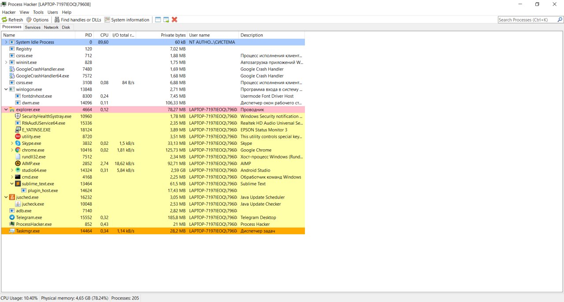Open System information chart icon
Image resolution: width=564 pixels, height=302 pixels.
(107, 20)
